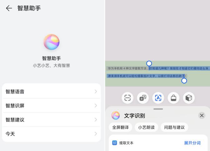
Task: Open 智慧识屏 settings row
Action: [51, 106]
